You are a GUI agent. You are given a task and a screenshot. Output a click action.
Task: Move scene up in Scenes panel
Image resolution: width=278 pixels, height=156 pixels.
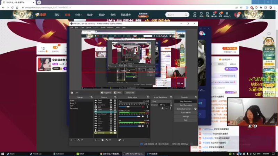[79, 140]
